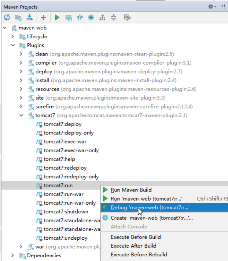228x261 pixels.
Task: Execute Maven goal icon
Action: pyautogui.click(x=68, y=18)
